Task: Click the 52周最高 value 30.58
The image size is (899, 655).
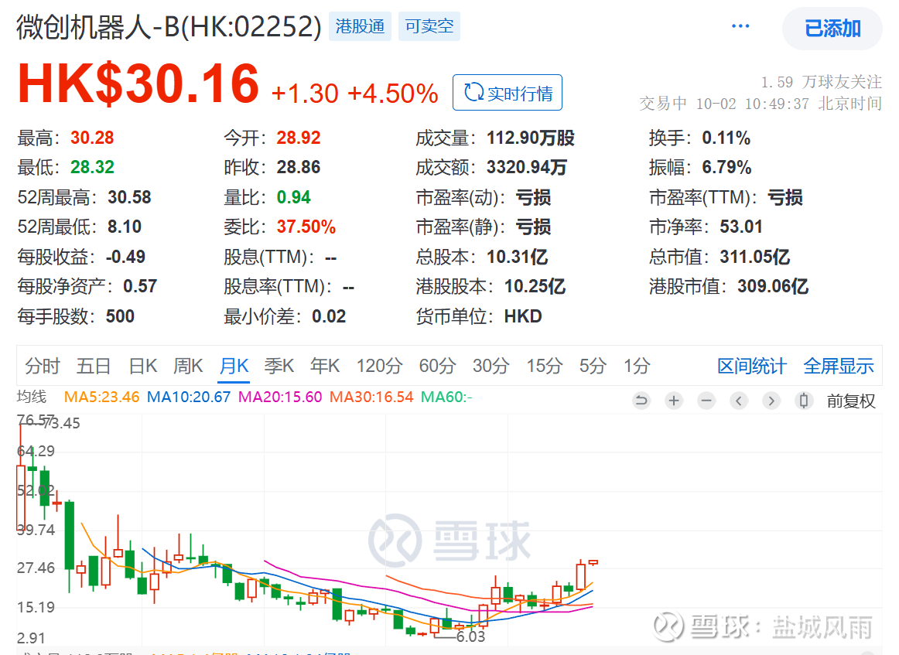Action: (x=129, y=197)
